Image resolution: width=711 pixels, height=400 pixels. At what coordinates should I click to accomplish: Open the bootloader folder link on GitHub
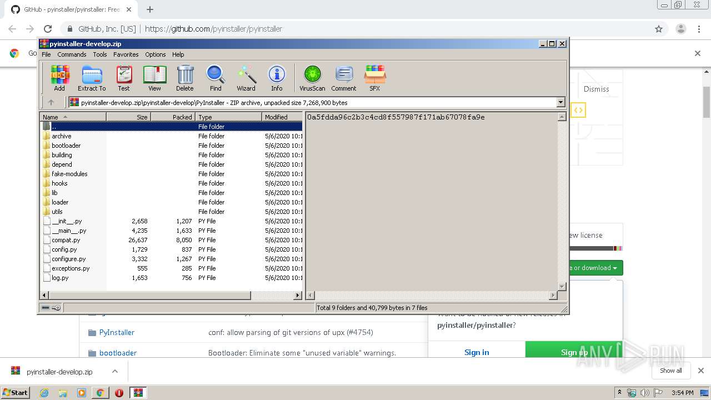pos(118,353)
